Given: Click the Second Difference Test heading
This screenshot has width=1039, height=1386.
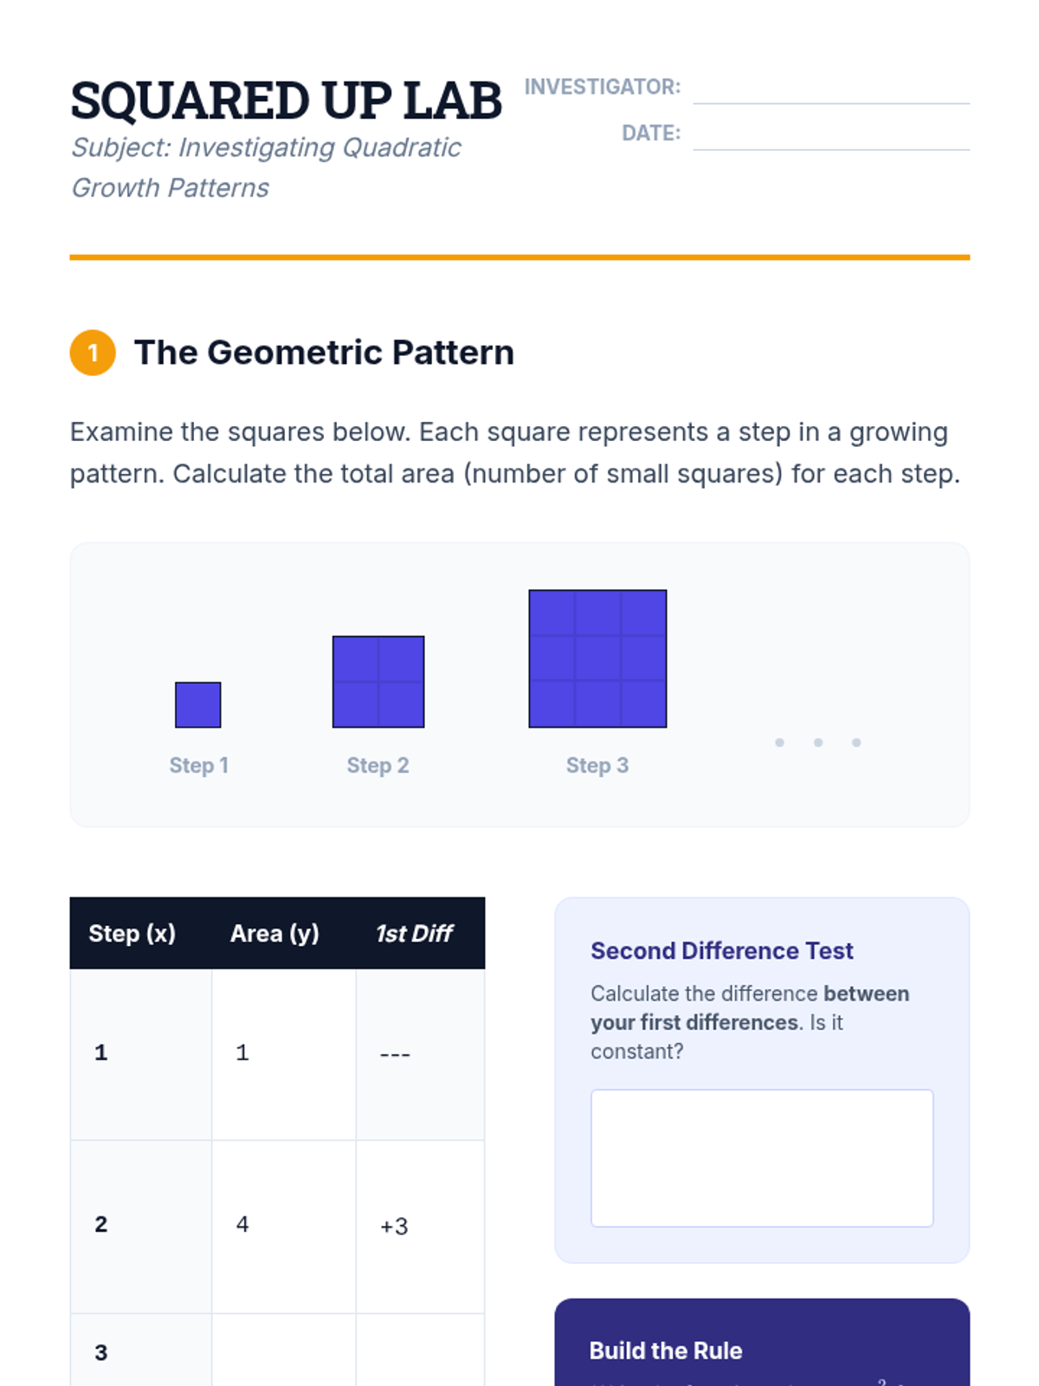Looking at the screenshot, I should pyautogui.click(x=721, y=950).
